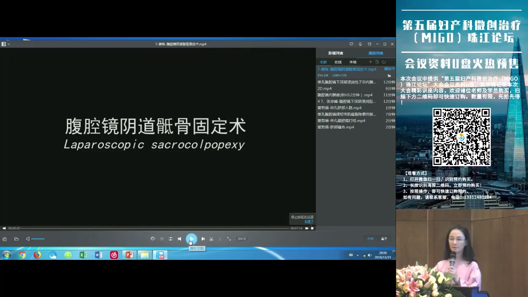
Task: Go back to the previous video track
Action: tap(179, 239)
